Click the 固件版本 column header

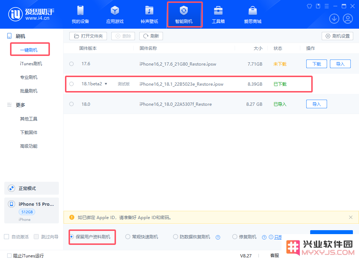pyautogui.click(x=88, y=48)
